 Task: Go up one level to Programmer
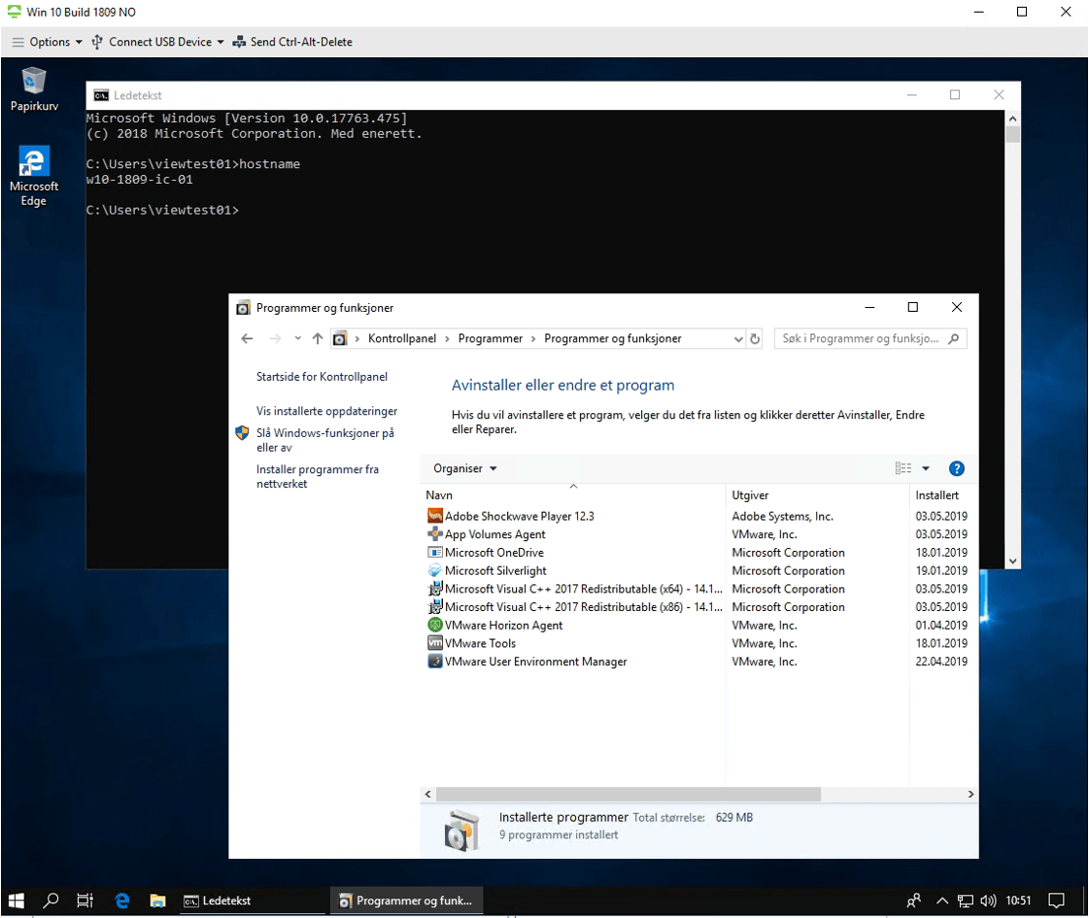click(x=317, y=338)
